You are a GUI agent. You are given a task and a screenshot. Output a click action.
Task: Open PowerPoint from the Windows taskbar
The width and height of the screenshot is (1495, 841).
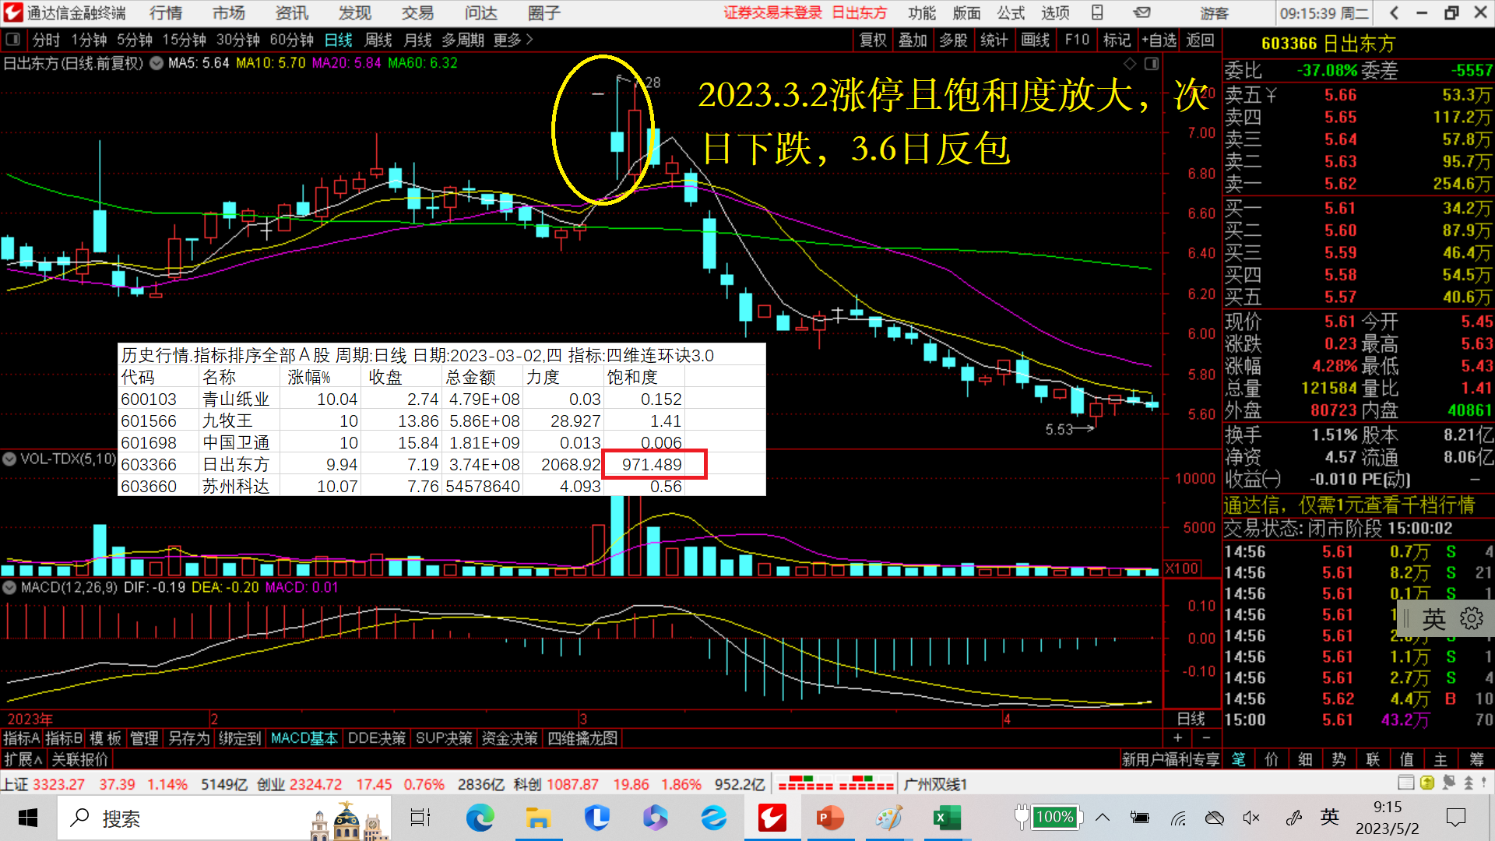tap(830, 818)
